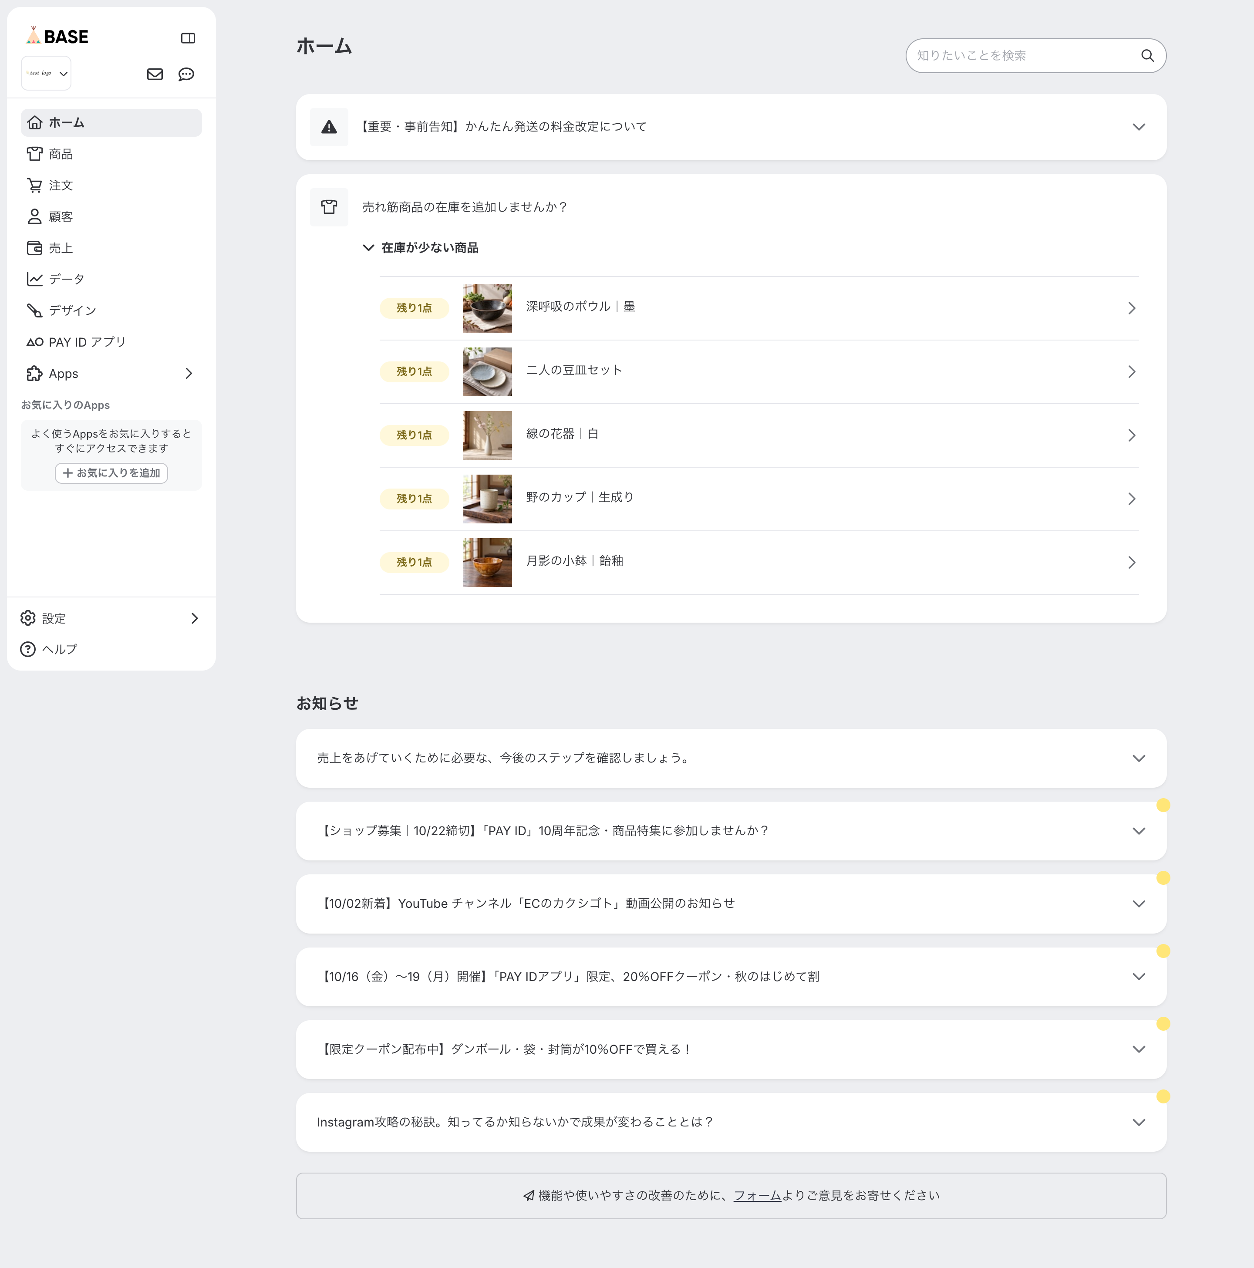Click the warning triangle icon
Screen dimensions: 1254x1268
pyautogui.click(x=329, y=127)
